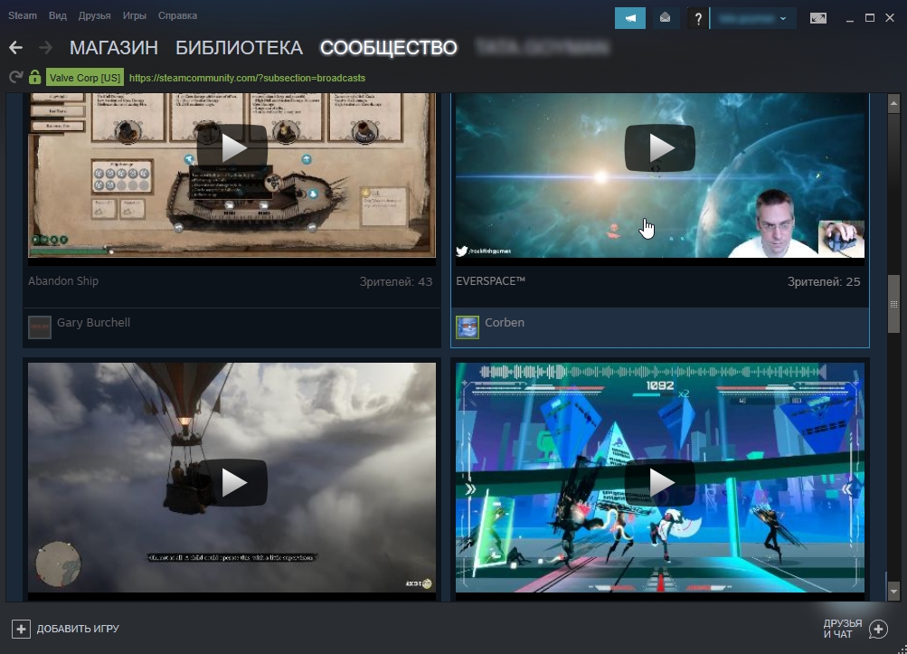Open the Игры menu
This screenshot has height=654, width=907.
pyautogui.click(x=134, y=15)
